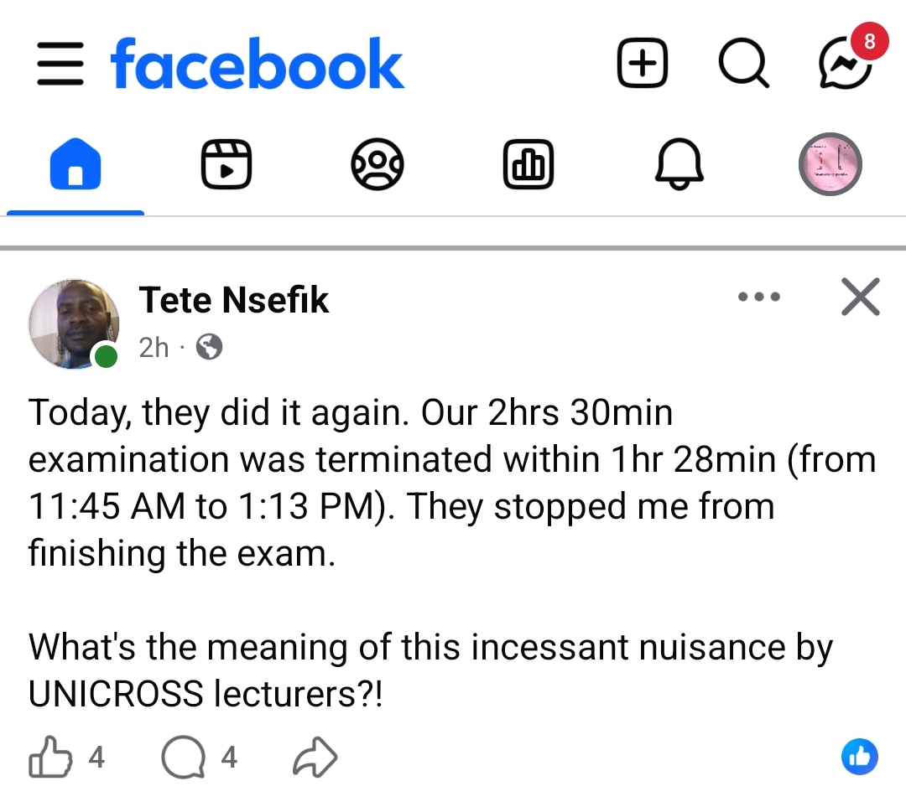
Task: Open comments on the post
Action: point(183,758)
